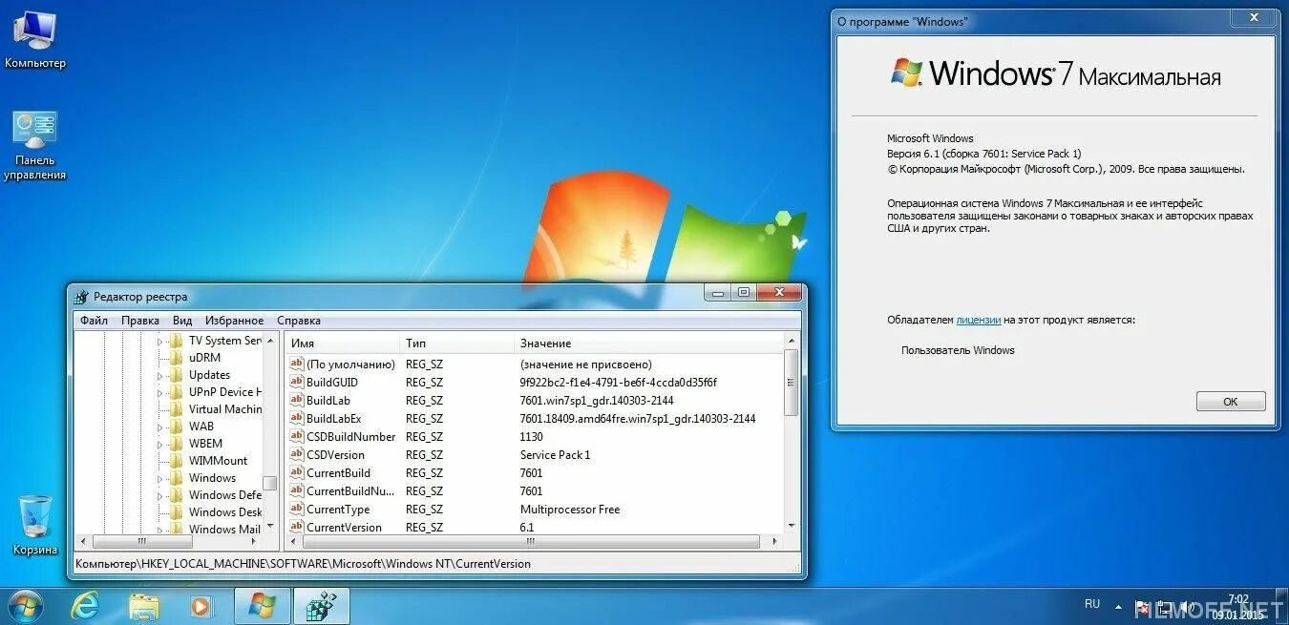Image resolution: width=1289 pixels, height=625 pixels.
Task: Expand the WBEM key arrow
Action: tap(160, 444)
